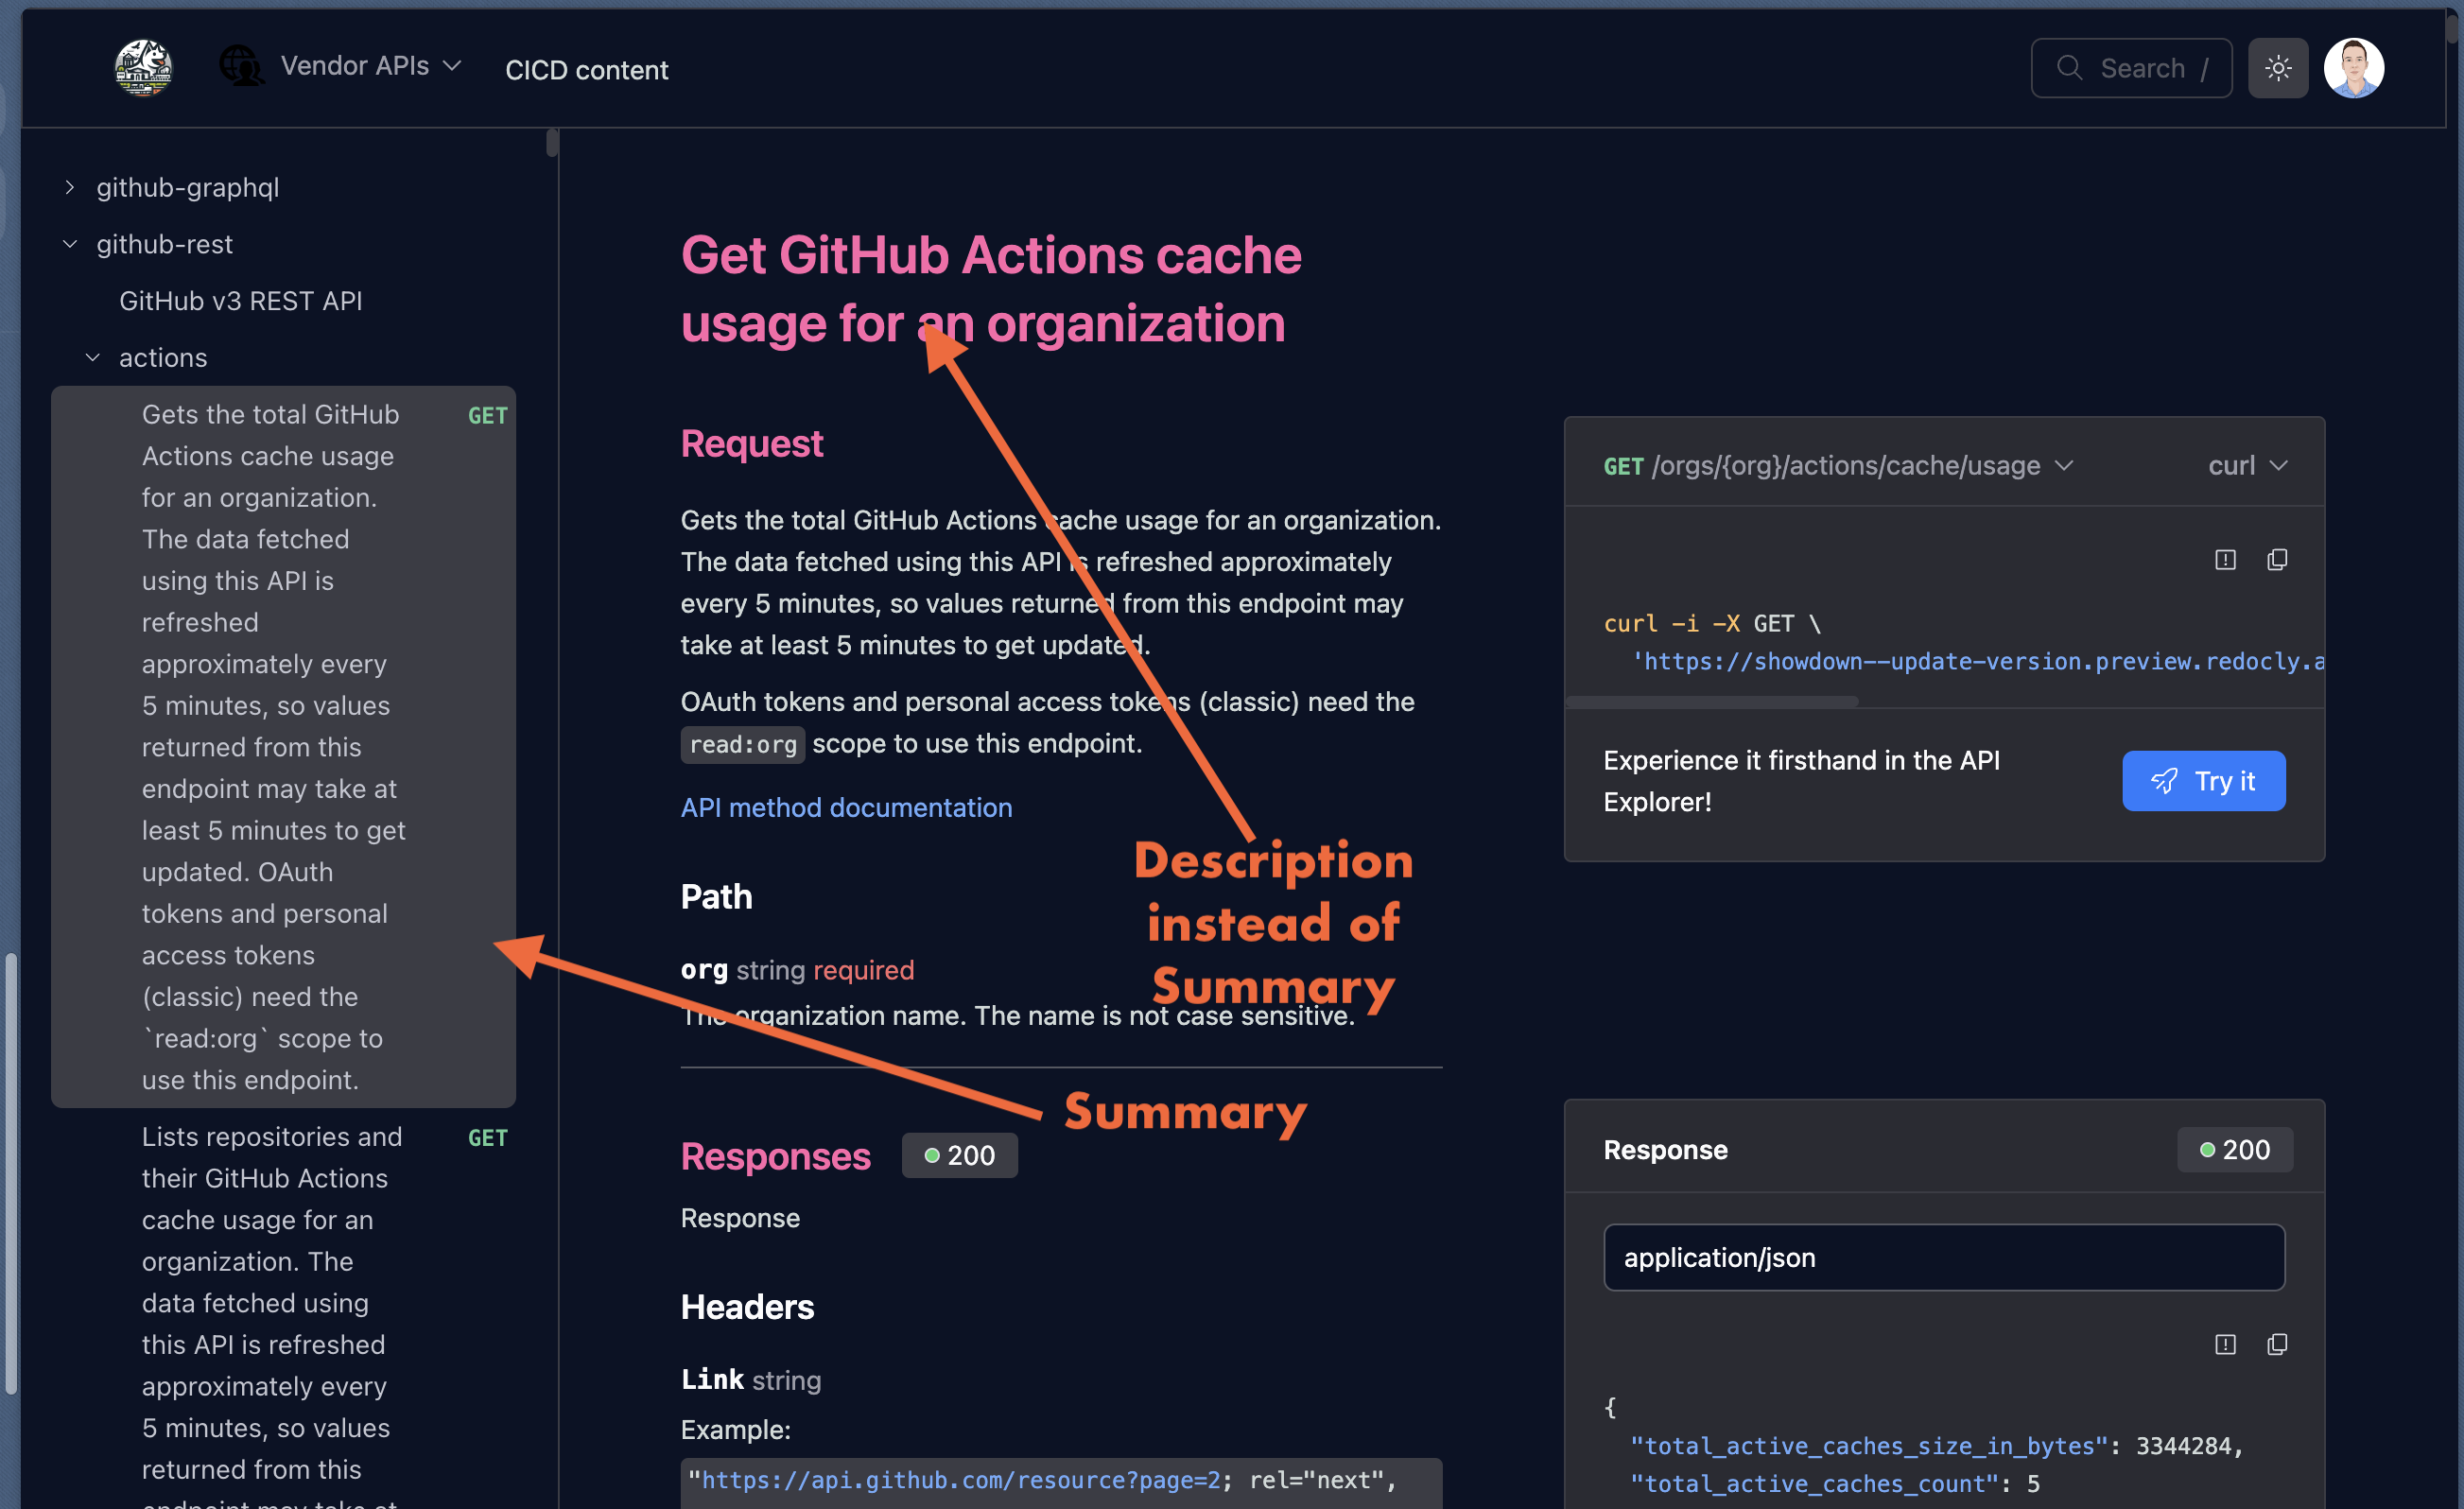The image size is (2464, 1509).
Task: Click the page heading 'Get GitHub Actions cache usage'
Action: point(991,289)
